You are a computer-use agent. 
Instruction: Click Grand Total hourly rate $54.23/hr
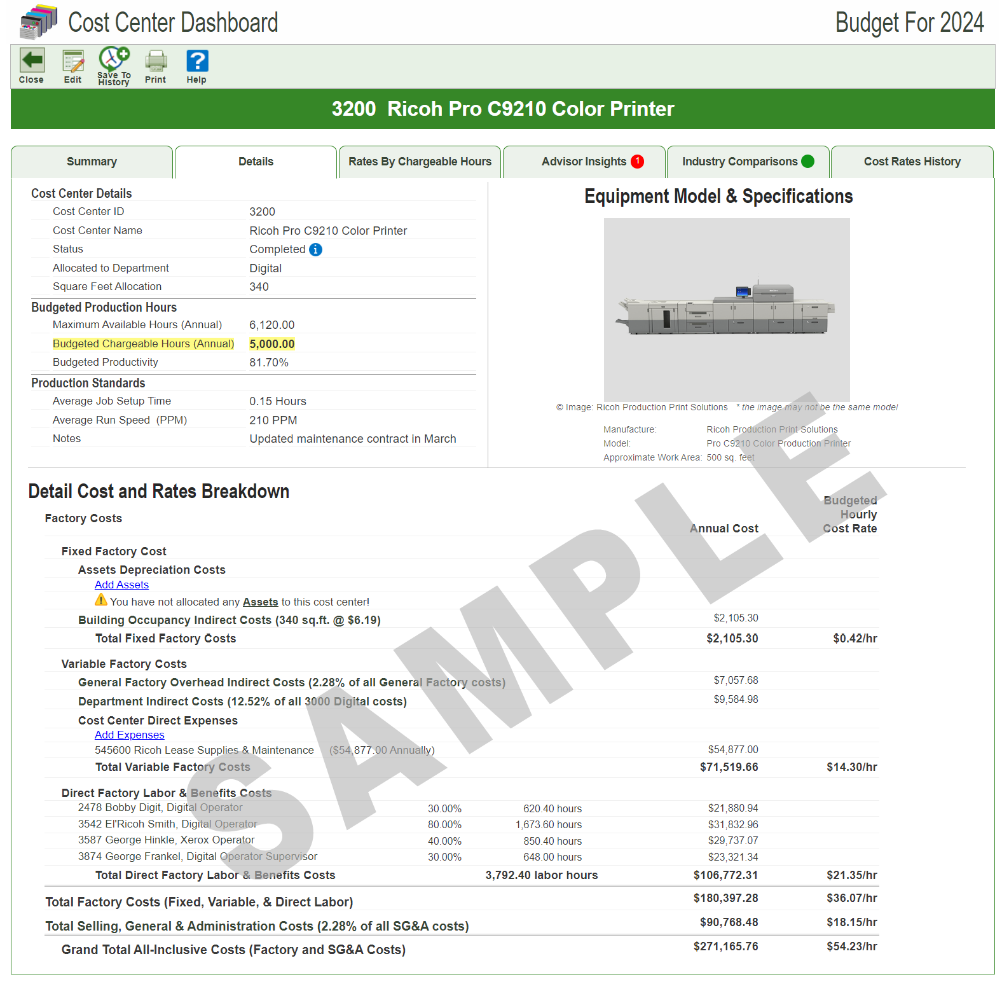click(x=852, y=947)
